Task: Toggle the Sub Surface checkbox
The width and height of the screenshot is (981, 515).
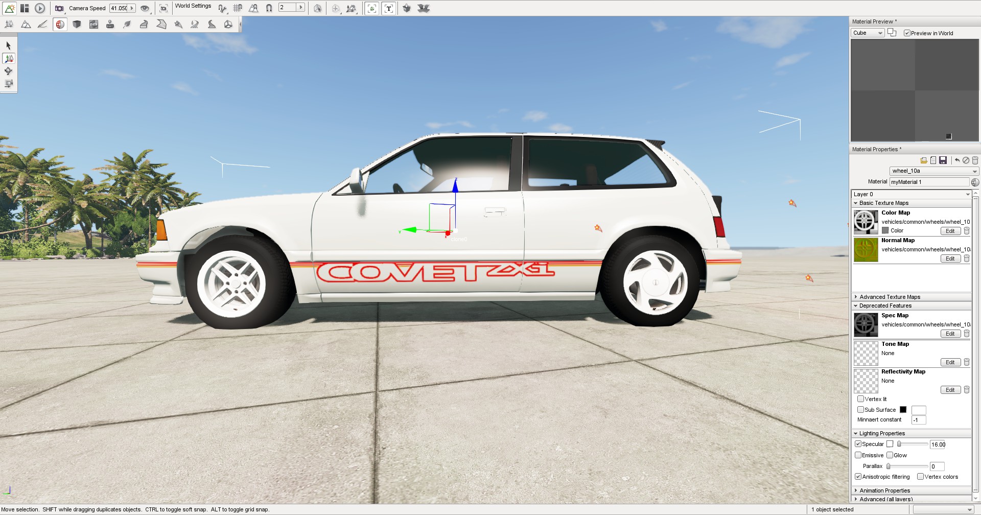Action: click(x=860, y=410)
